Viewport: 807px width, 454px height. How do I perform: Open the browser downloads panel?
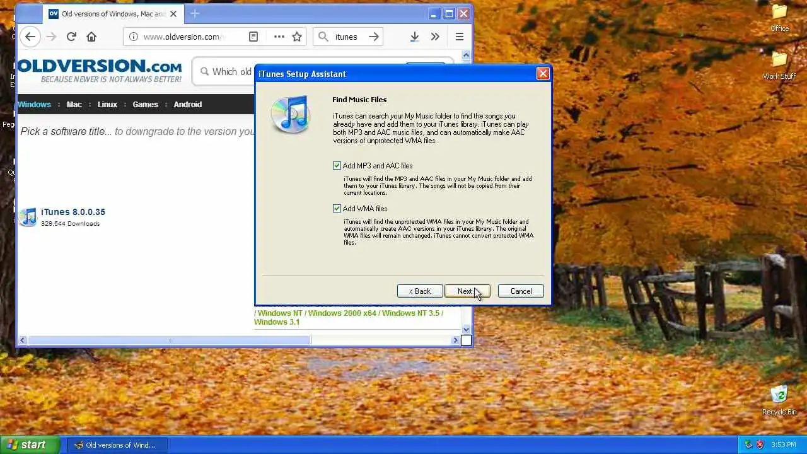pos(414,37)
